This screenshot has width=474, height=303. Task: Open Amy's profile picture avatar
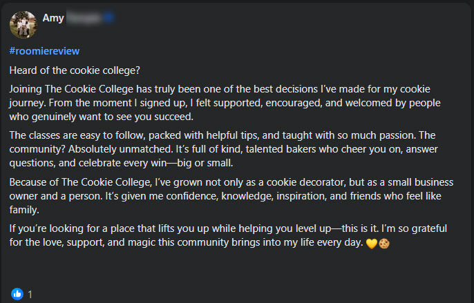pyautogui.click(x=23, y=24)
